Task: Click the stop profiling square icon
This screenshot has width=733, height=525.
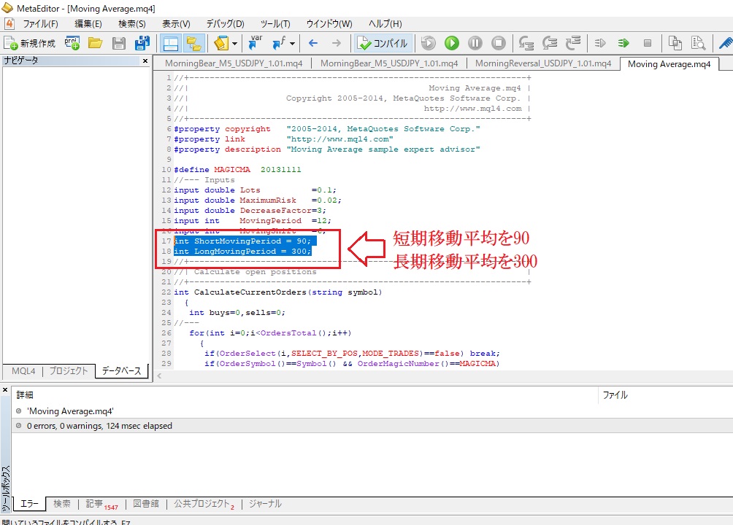Action: click(x=648, y=44)
